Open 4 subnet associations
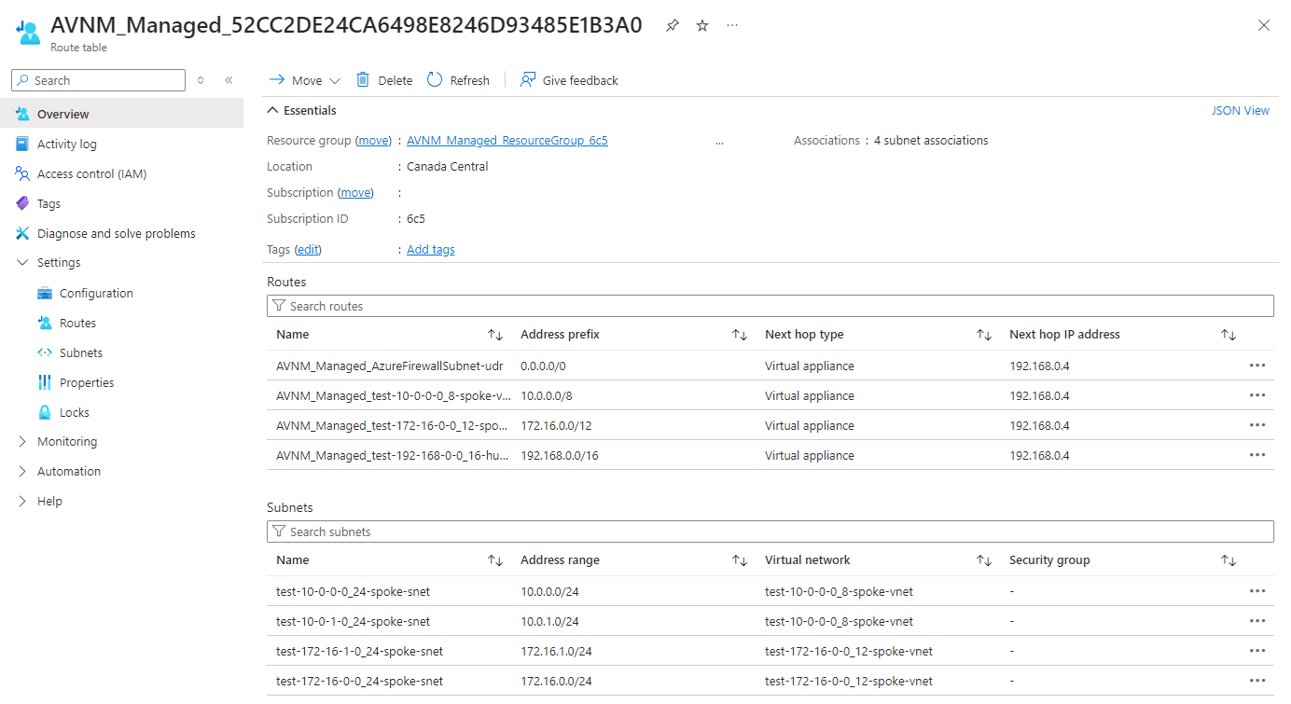The image size is (1291, 704). coord(931,141)
